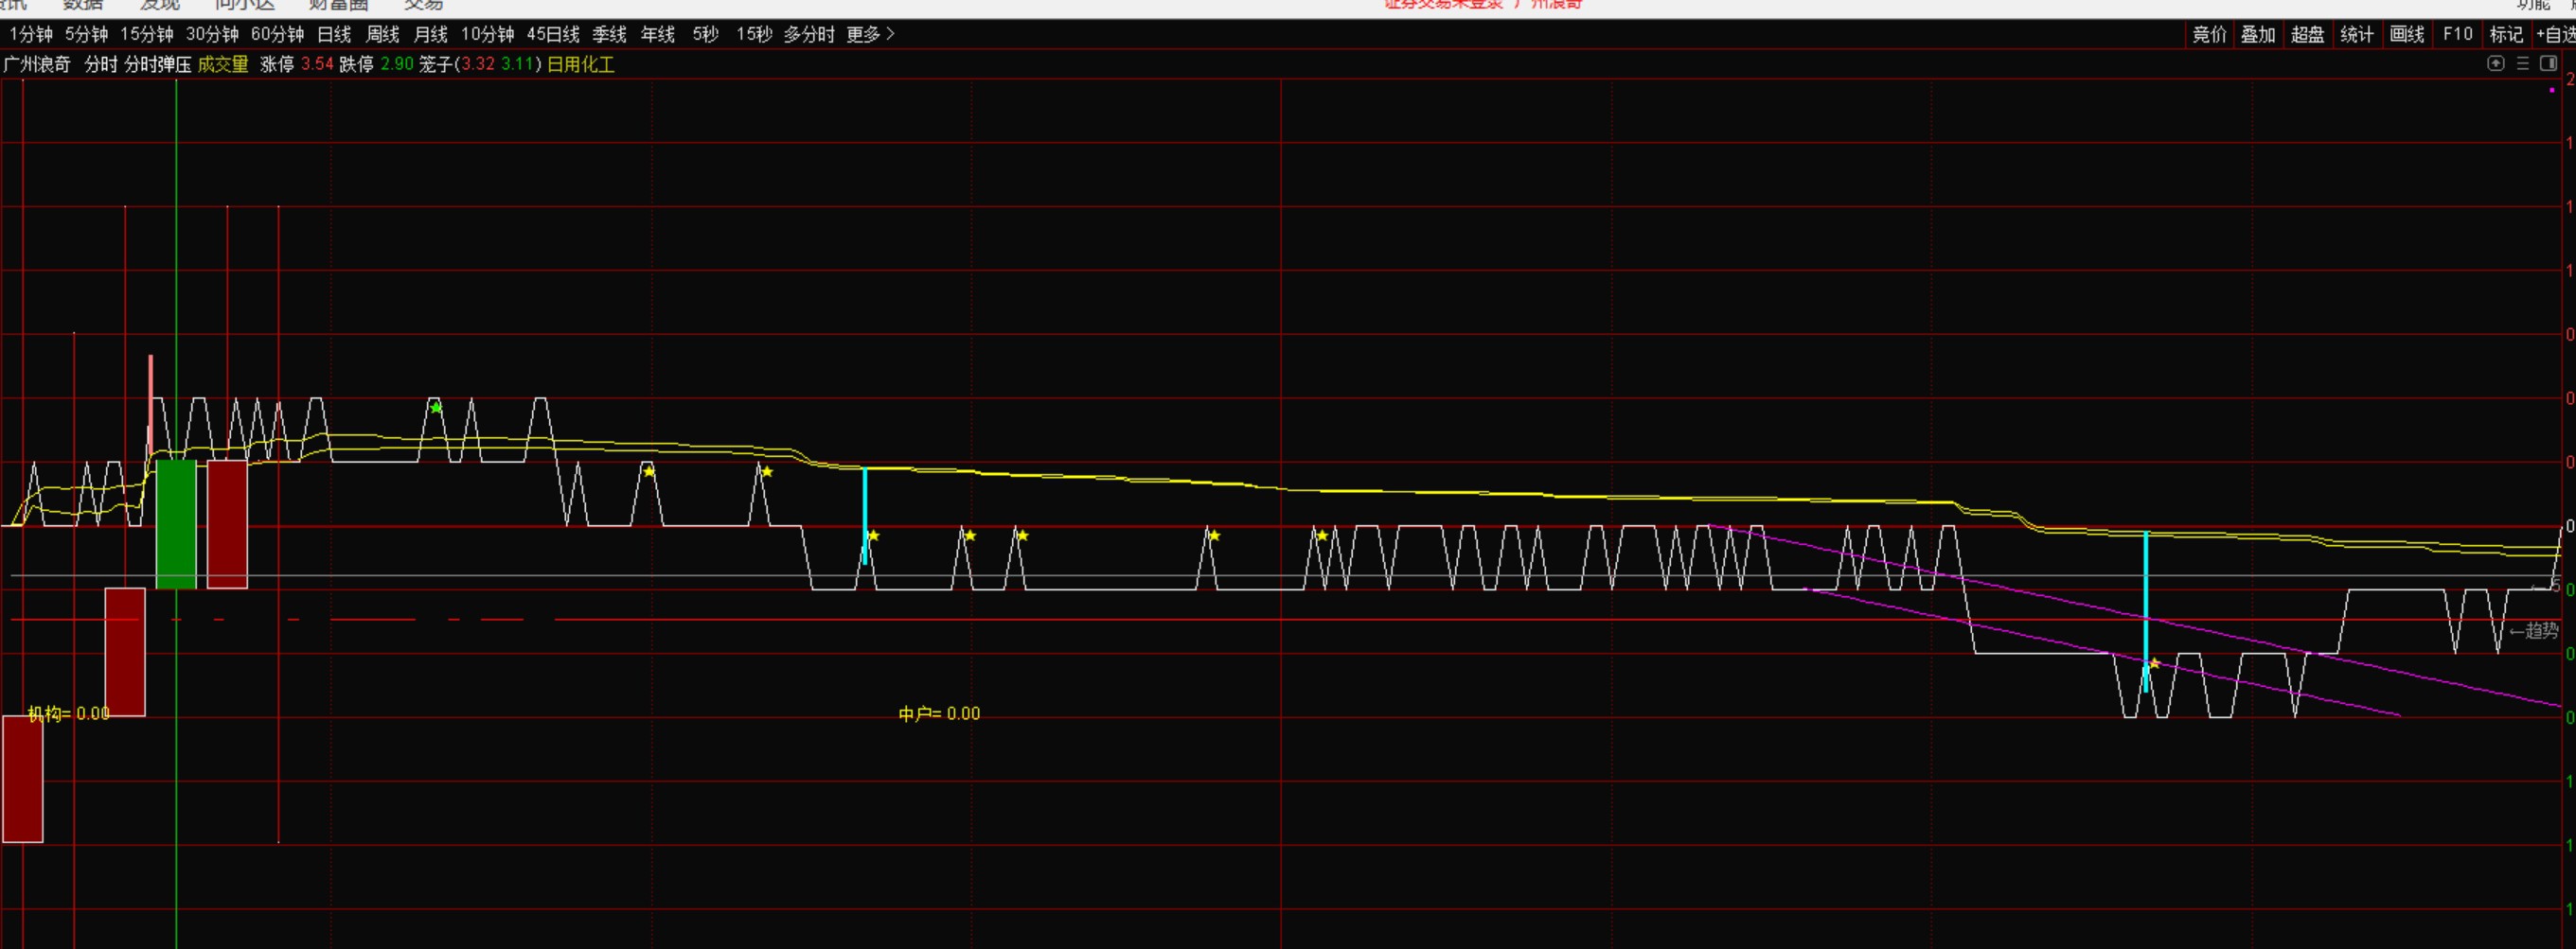Open the 60分钟 chart period
The width and height of the screenshot is (2576, 949).
coord(277,35)
